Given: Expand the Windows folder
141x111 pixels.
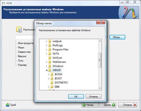Looking at the screenshot, I should point(47,66).
